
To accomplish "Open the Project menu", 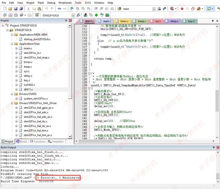I will (x=30, y=3).
